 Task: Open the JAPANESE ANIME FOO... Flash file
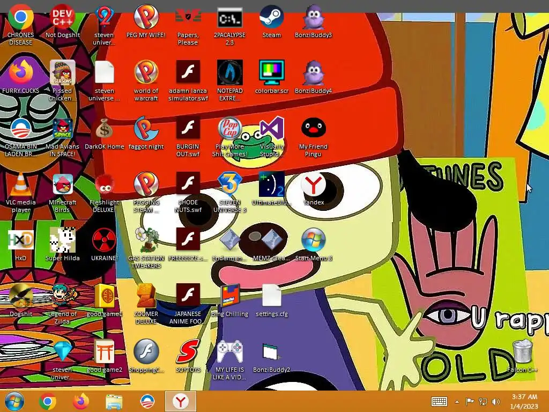click(188, 296)
